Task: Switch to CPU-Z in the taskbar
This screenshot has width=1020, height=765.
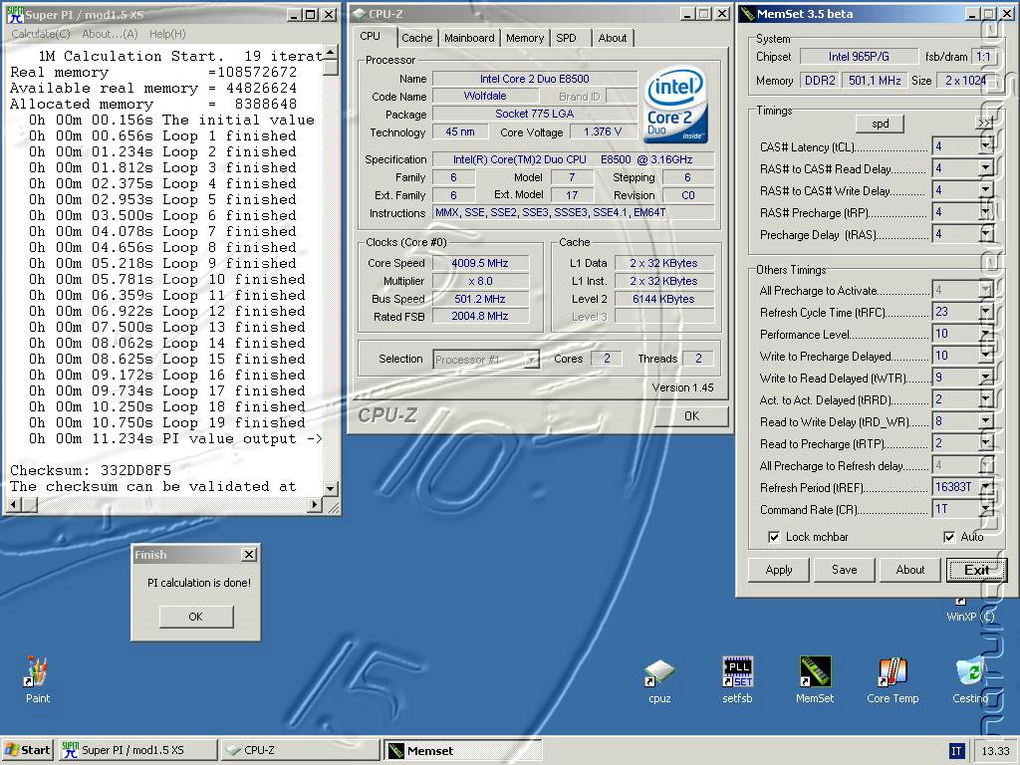Action: click(x=299, y=750)
